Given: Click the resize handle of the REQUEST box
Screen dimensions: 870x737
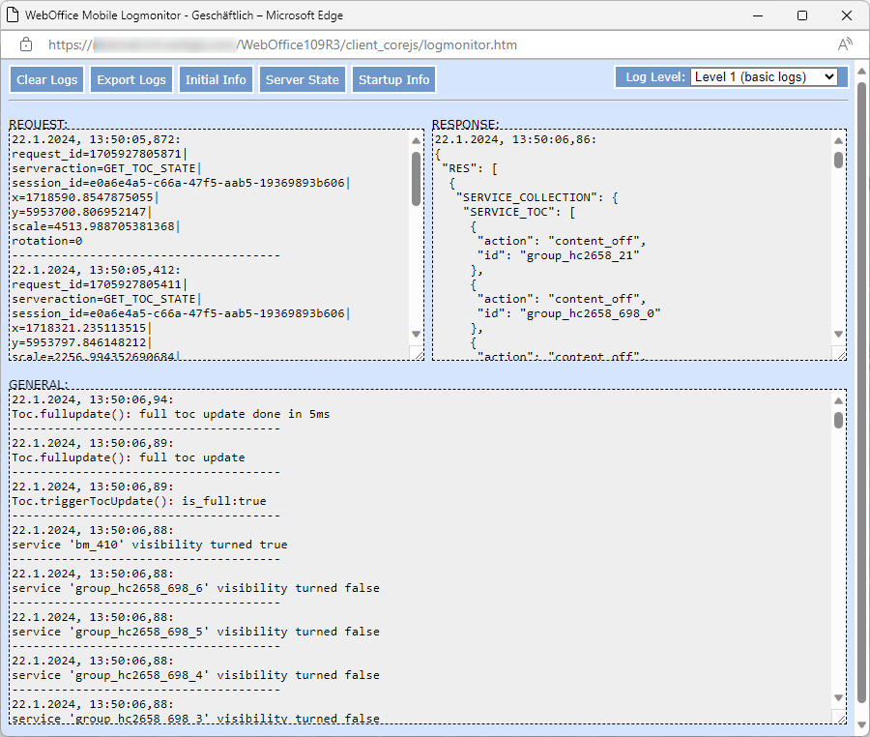Looking at the screenshot, I should point(416,353).
